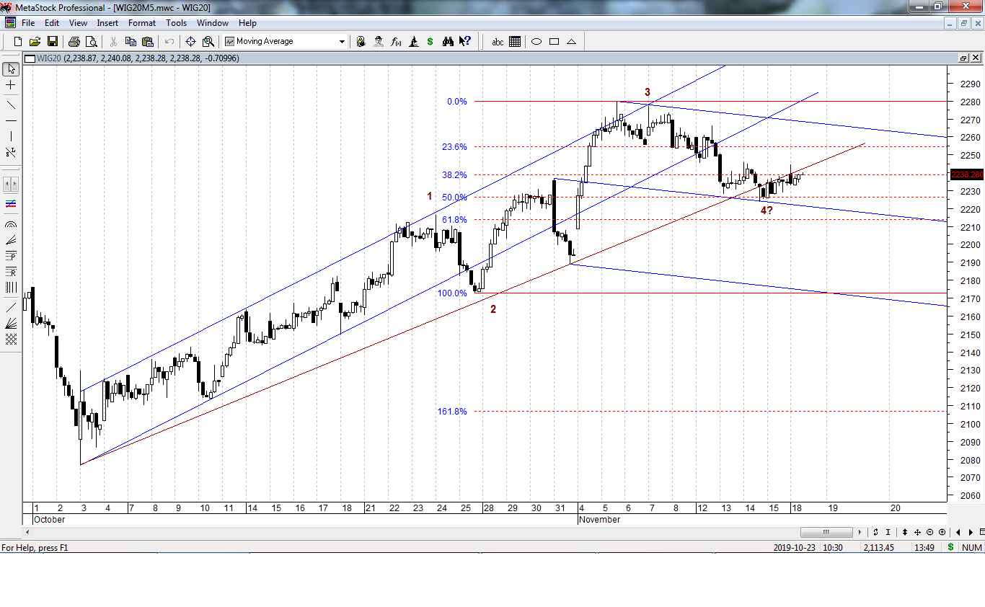Select the R retracement lines tool
The height and width of the screenshot is (607, 985).
click(x=11, y=272)
